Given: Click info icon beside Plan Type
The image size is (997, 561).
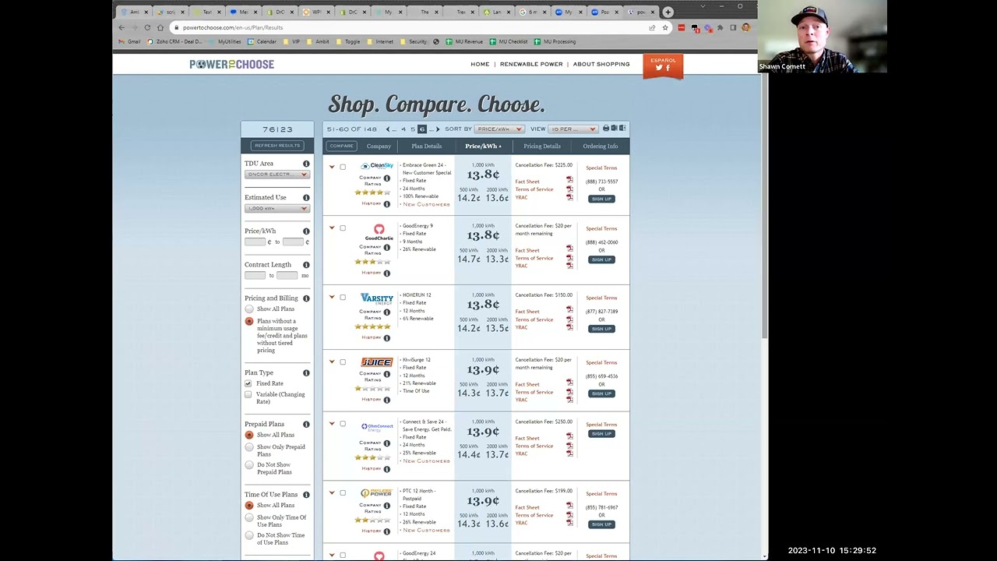Looking at the screenshot, I should (x=306, y=373).
